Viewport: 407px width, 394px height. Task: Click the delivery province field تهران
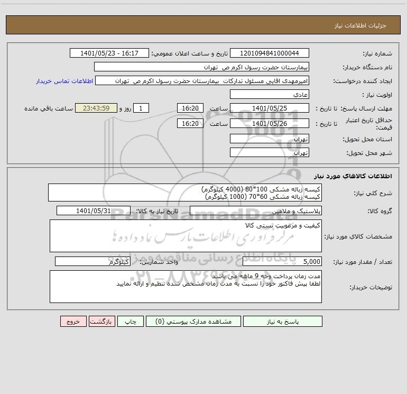(x=270, y=139)
